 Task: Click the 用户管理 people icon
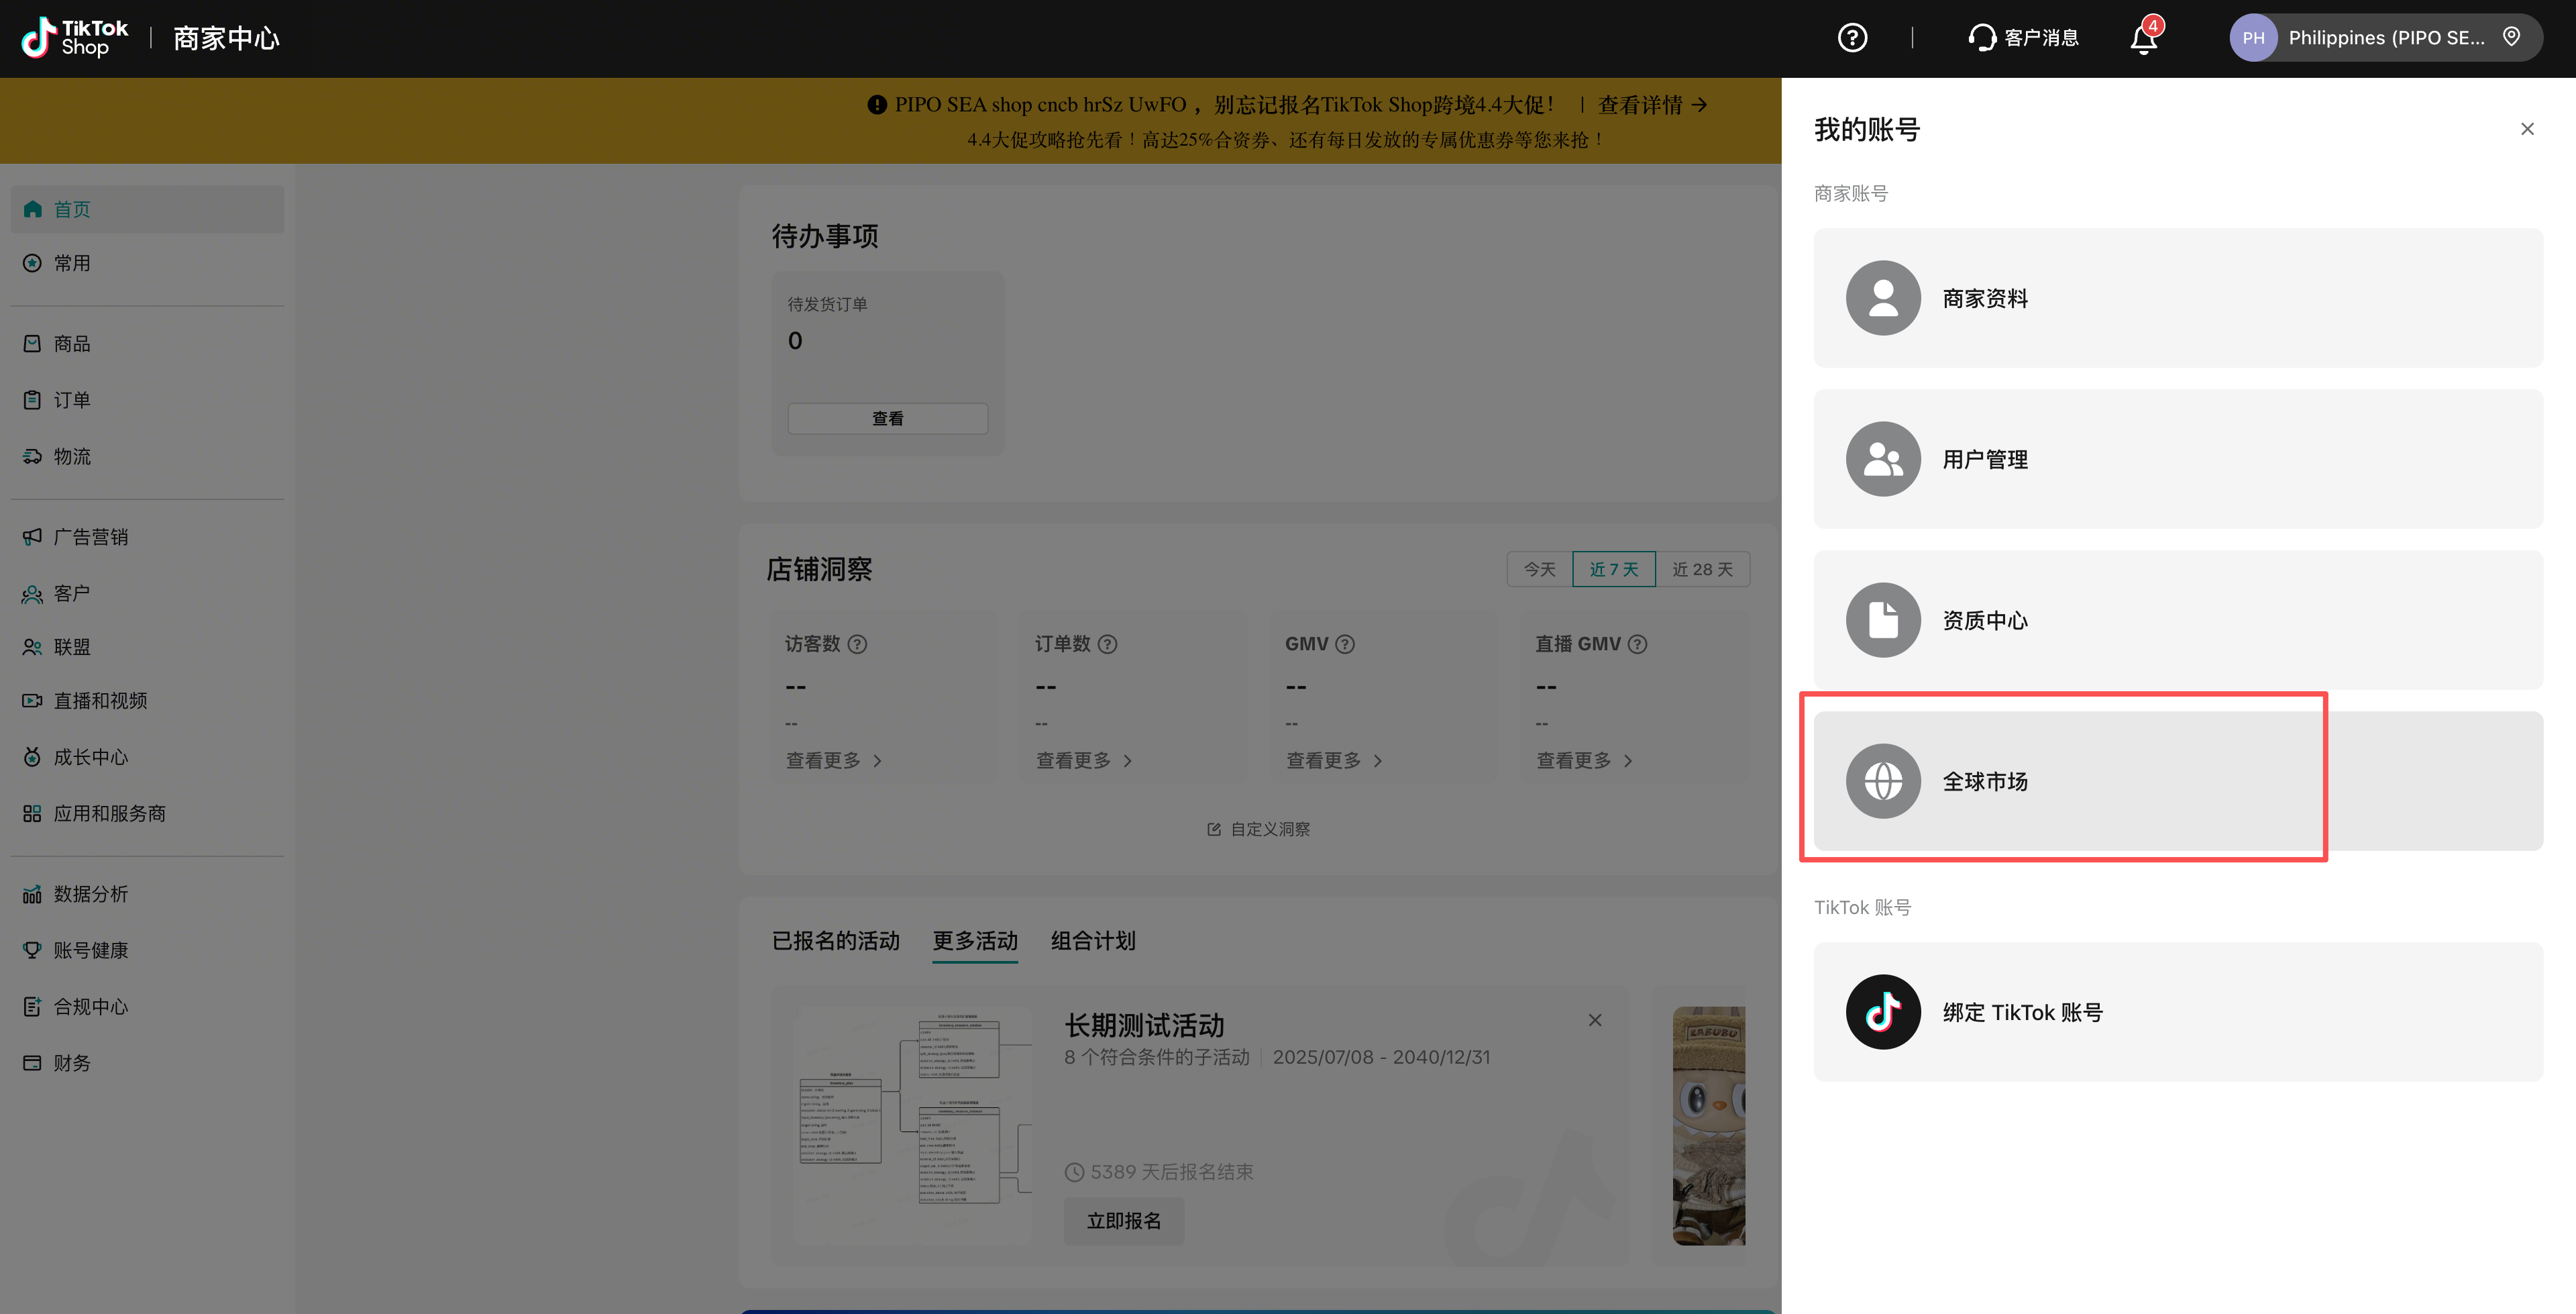coord(1883,459)
